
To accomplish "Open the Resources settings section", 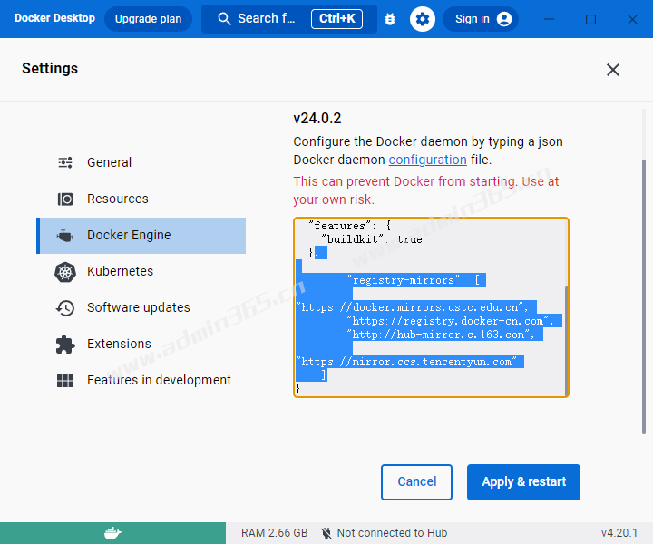I will point(141,199).
